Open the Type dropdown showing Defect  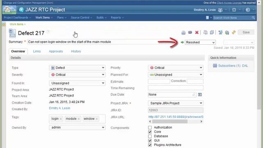[77, 68]
